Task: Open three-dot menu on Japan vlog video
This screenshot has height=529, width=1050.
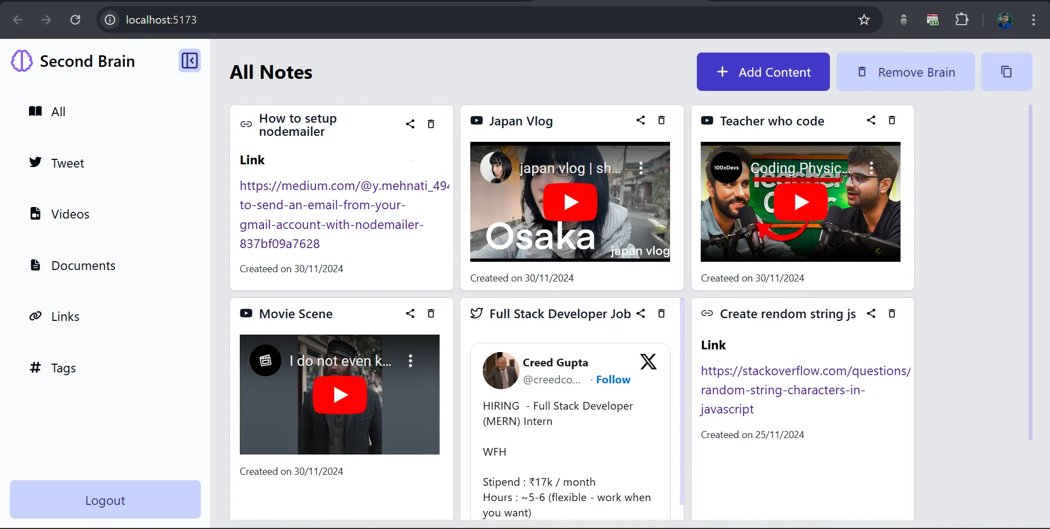Action: pos(641,168)
